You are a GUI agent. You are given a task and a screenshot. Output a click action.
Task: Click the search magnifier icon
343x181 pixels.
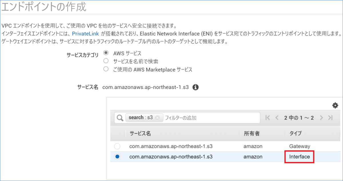[120, 118]
